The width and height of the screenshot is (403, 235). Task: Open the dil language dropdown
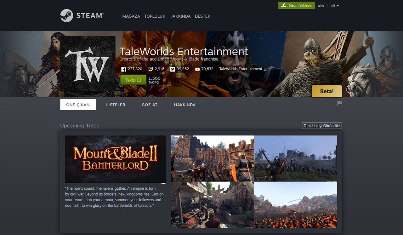(x=335, y=5)
